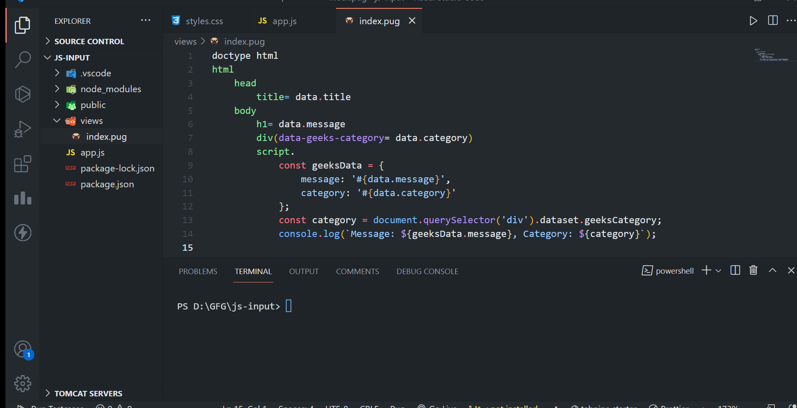Click the code minimap preview
797x408 pixels.
(772, 55)
